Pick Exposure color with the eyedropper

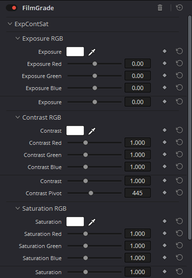pyautogui.click(x=92, y=52)
